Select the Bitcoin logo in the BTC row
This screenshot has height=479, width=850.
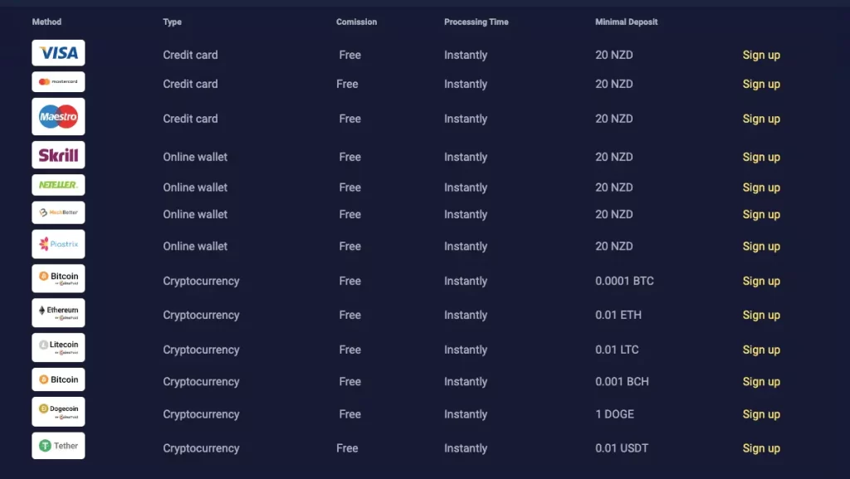[x=58, y=279]
